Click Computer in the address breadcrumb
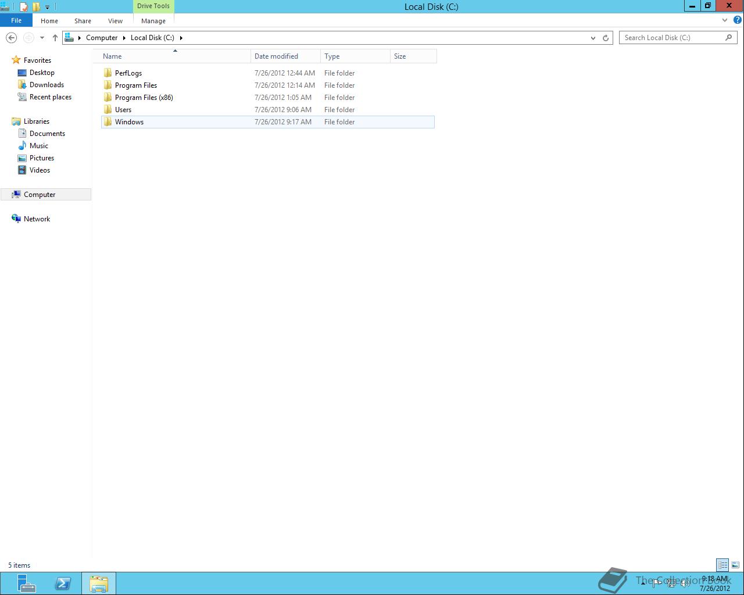Image resolution: width=744 pixels, height=595 pixels. click(102, 38)
